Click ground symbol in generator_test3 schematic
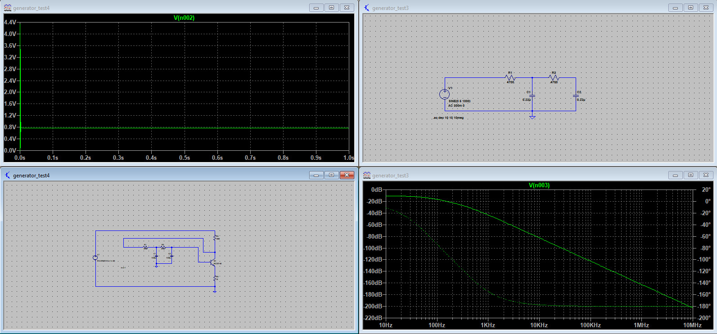 pos(532,117)
